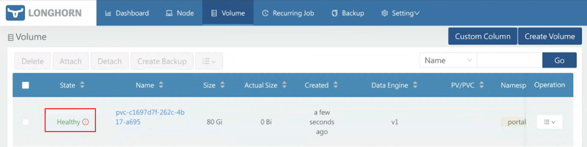
Task: Click the v1 data engine value
Action: coord(395,123)
